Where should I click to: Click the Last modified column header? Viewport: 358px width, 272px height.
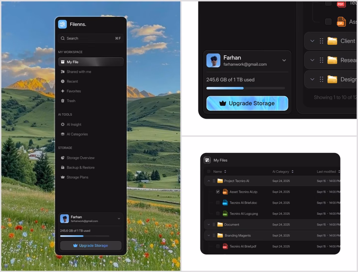[x=326, y=171]
